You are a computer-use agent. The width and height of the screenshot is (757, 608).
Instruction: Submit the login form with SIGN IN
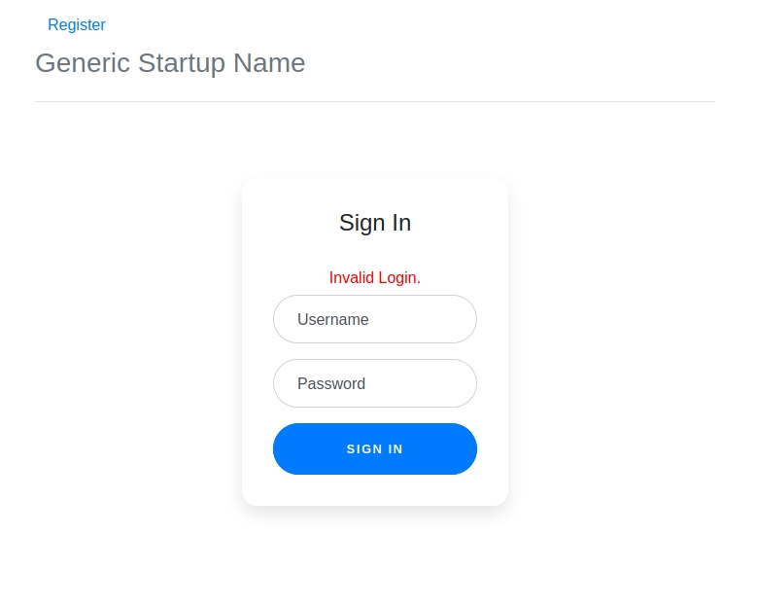pos(375,448)
